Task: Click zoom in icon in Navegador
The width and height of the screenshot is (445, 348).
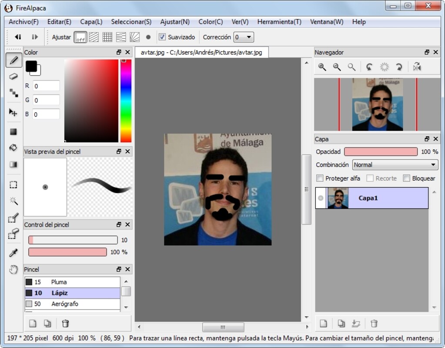Action: click(x=322, y=67)
